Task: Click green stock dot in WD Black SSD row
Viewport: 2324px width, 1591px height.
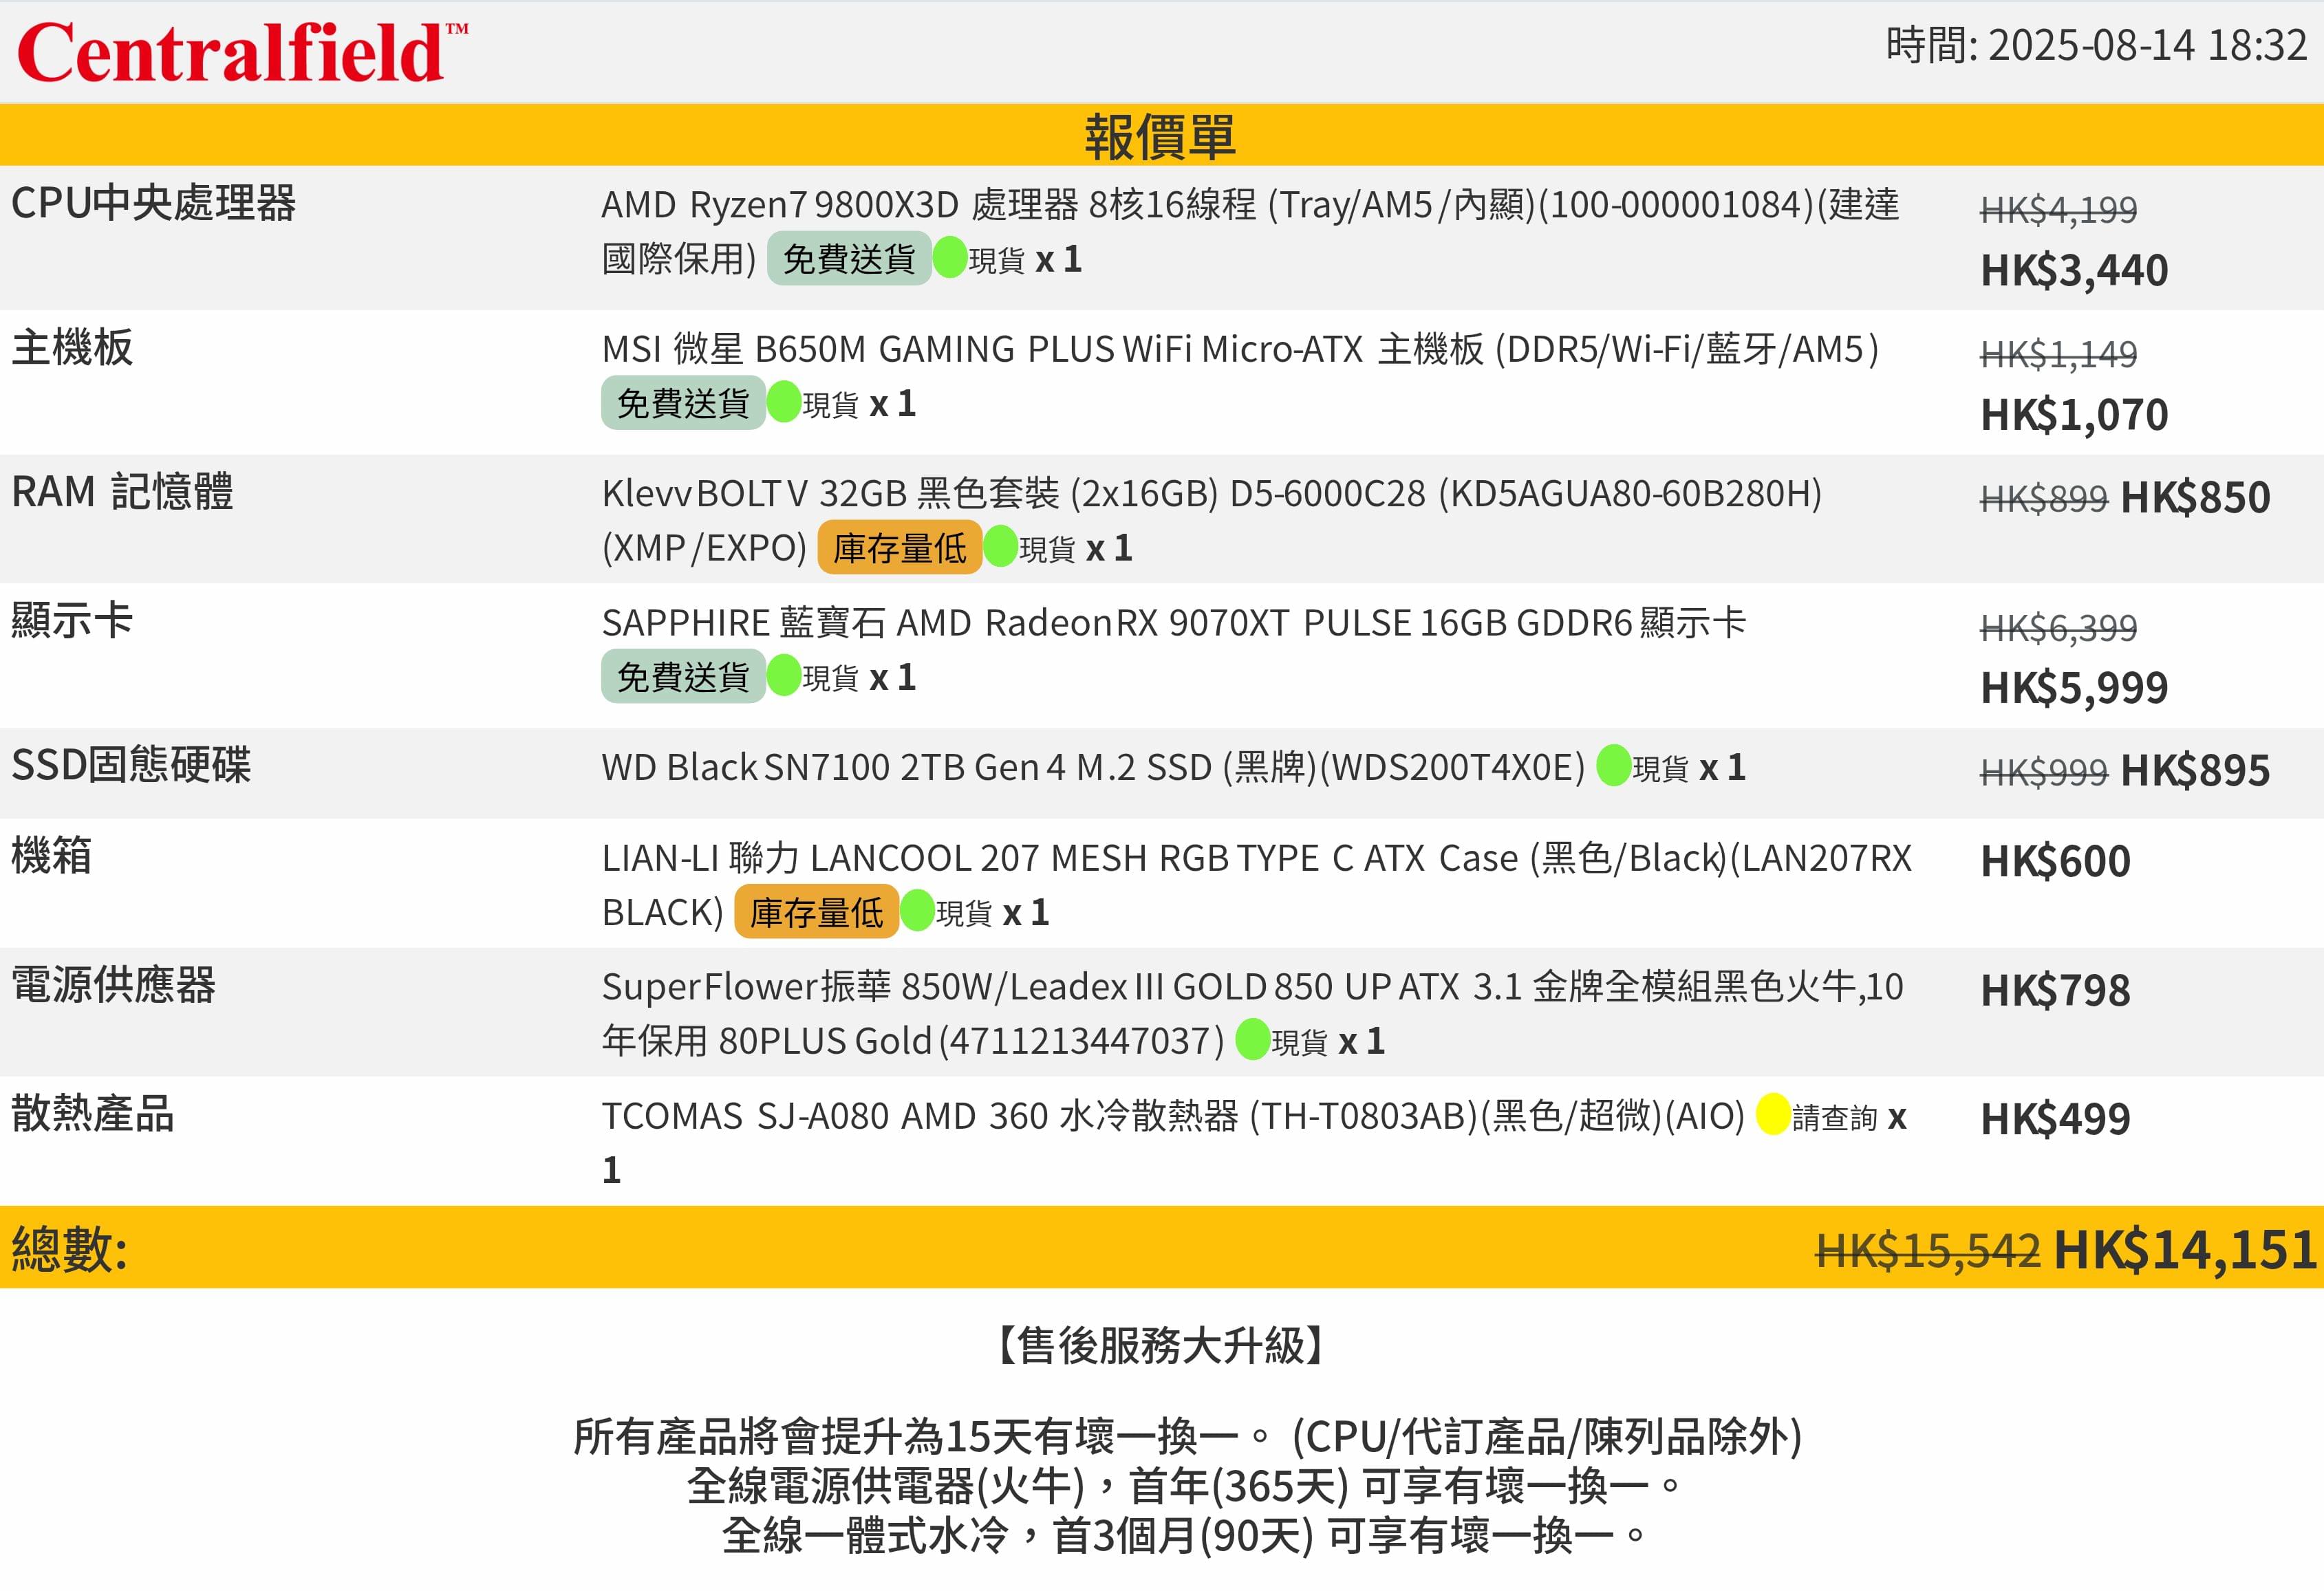Action: click(1614, 766)
